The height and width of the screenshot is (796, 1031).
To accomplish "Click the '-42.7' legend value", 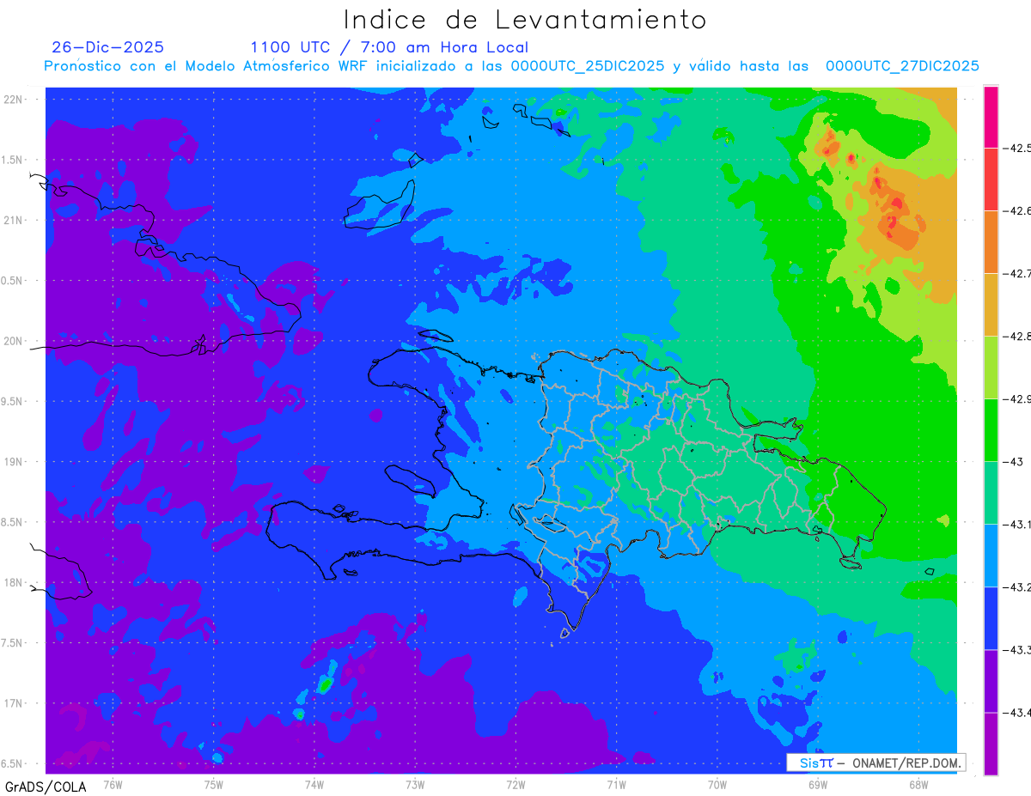I will point(1018,273).
